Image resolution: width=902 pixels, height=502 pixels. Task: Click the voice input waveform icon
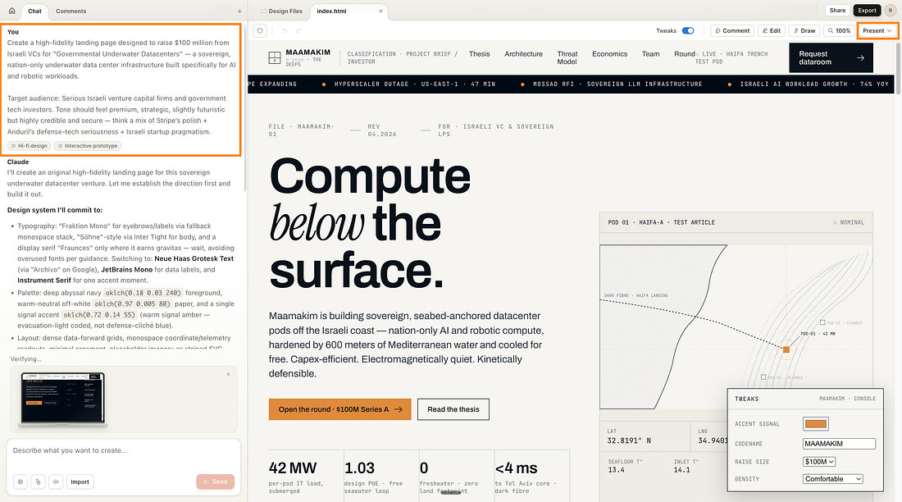[55, 481]
